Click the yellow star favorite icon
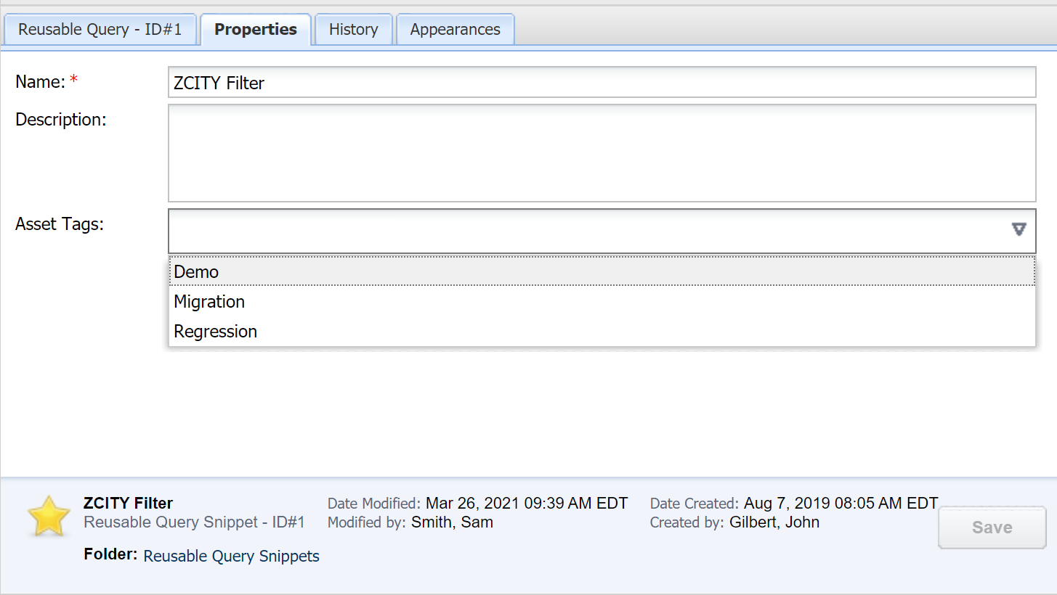This screenshot has width=1057, height=595. (48, 516)
